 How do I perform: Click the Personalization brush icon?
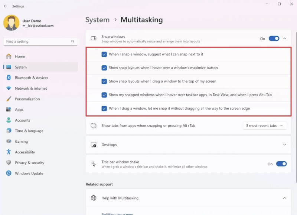point(9,99)
